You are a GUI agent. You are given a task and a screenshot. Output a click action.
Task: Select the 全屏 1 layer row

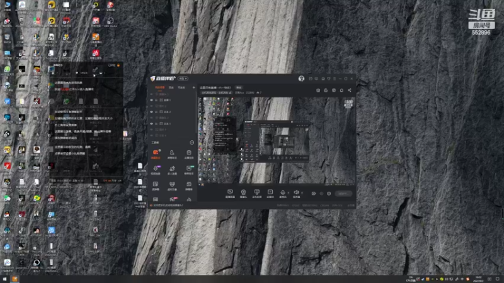(172, 100)
